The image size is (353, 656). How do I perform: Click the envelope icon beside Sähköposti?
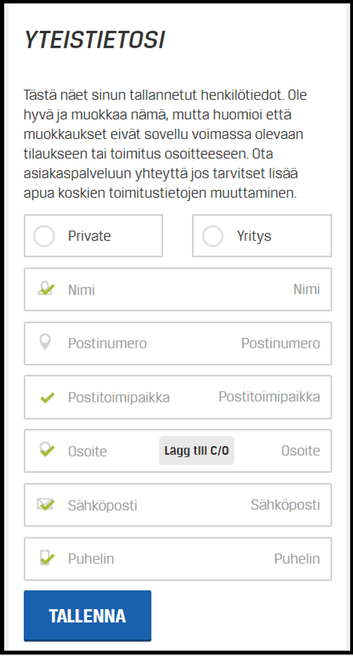[46, 505]
